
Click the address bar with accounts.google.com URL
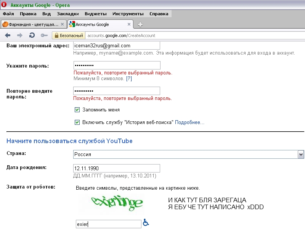(x=195, y=35)
